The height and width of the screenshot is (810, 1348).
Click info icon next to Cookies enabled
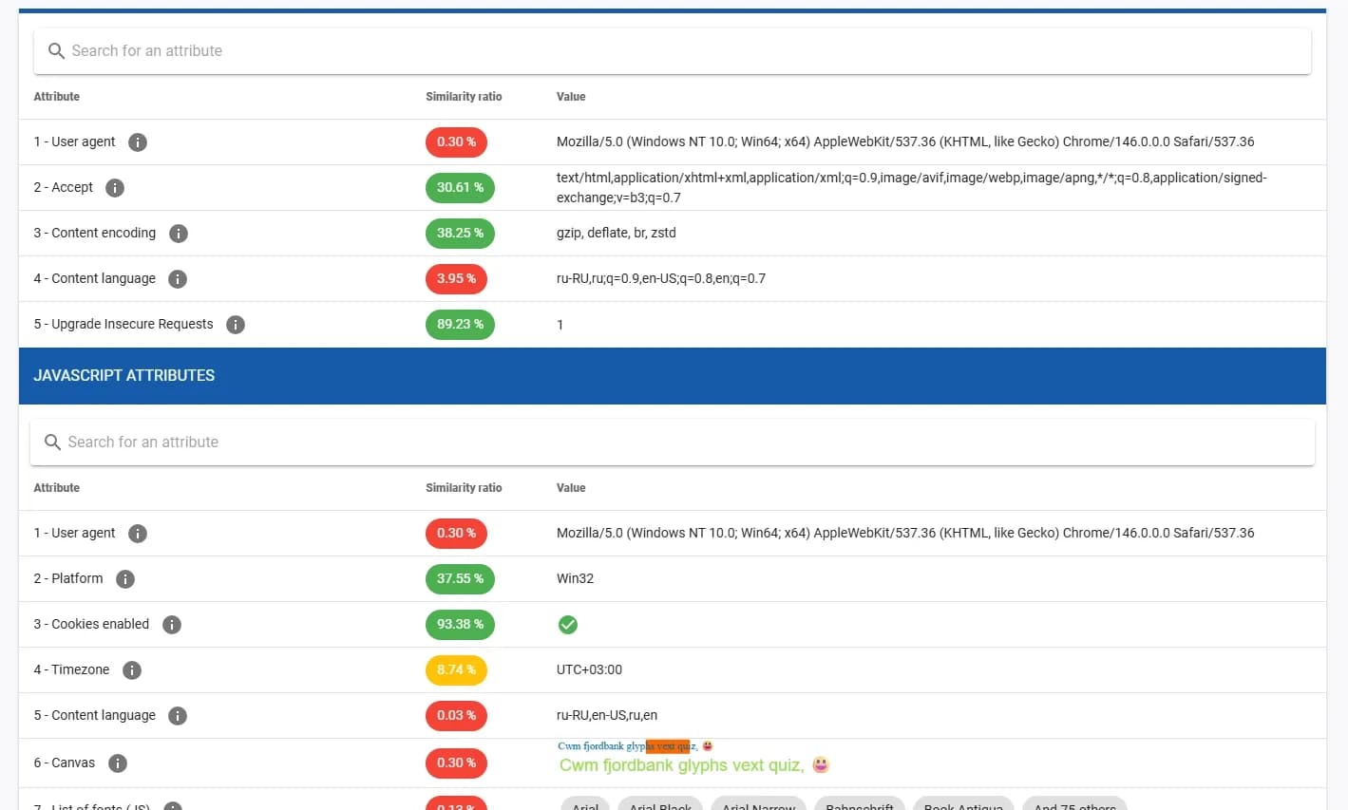tap(172, 625)
